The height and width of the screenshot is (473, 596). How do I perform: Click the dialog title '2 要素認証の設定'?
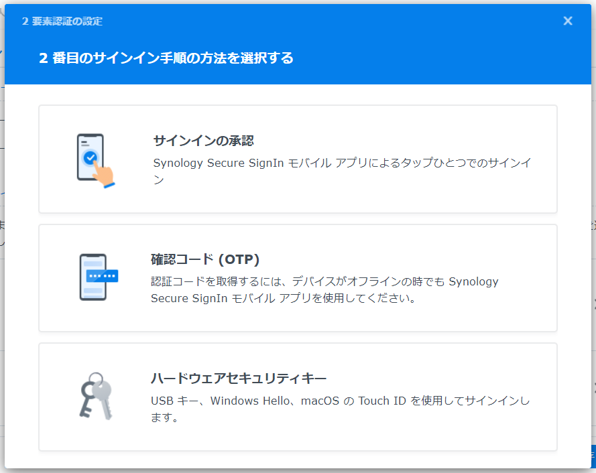(62, 21)
